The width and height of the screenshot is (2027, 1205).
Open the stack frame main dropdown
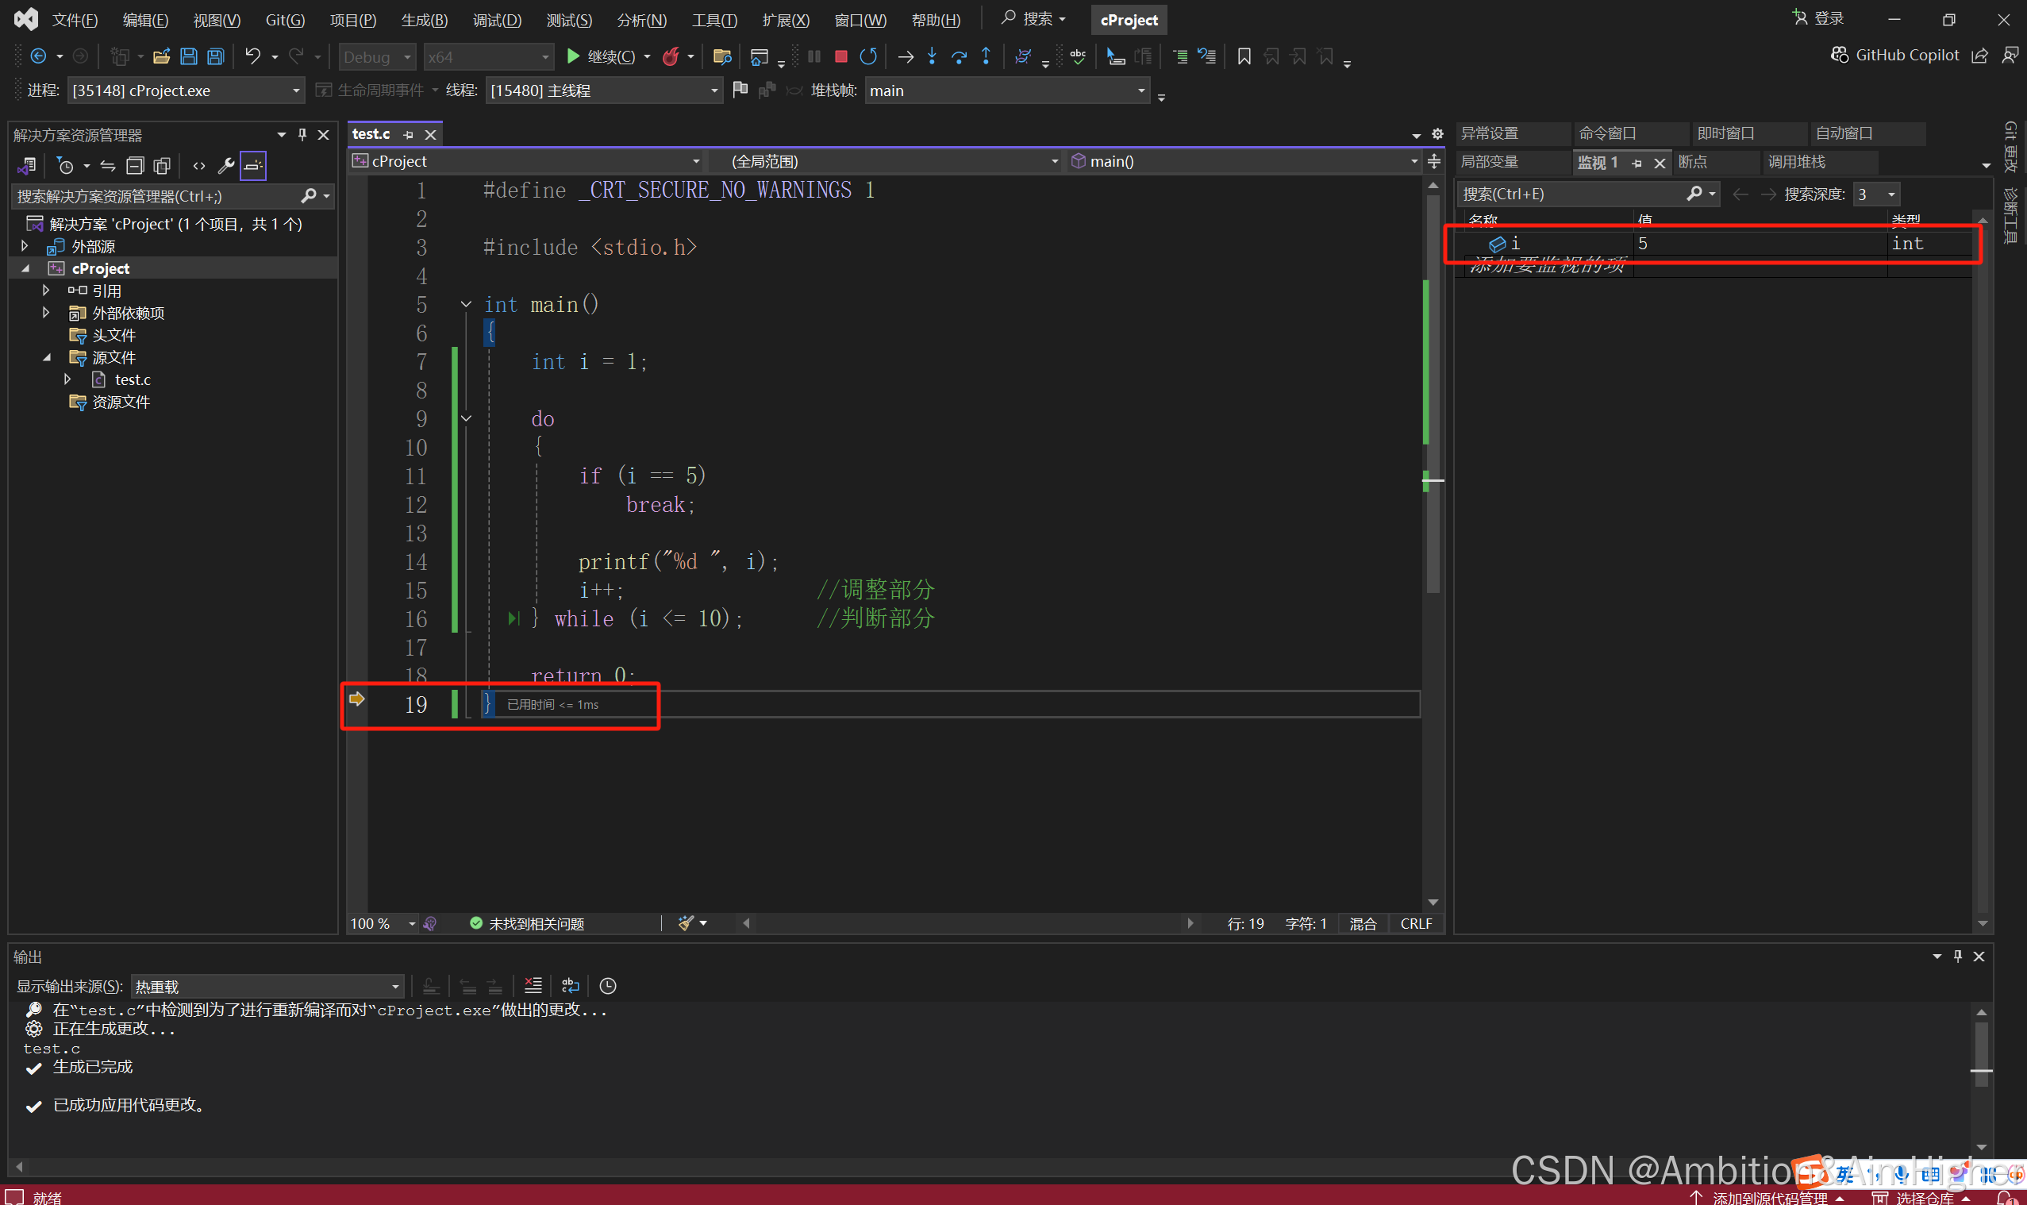[x=1006, y=90]
